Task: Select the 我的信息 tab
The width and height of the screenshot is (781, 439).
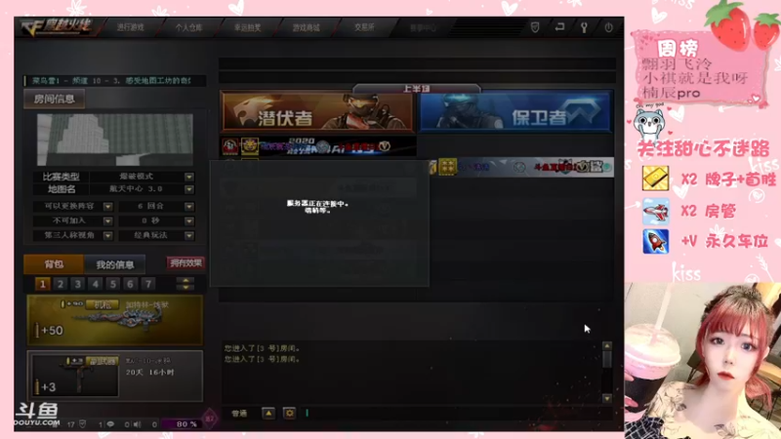Action: [114, 264]
